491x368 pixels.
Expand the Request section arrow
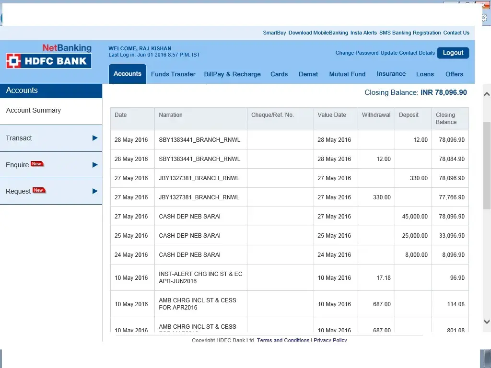point(95,191)
